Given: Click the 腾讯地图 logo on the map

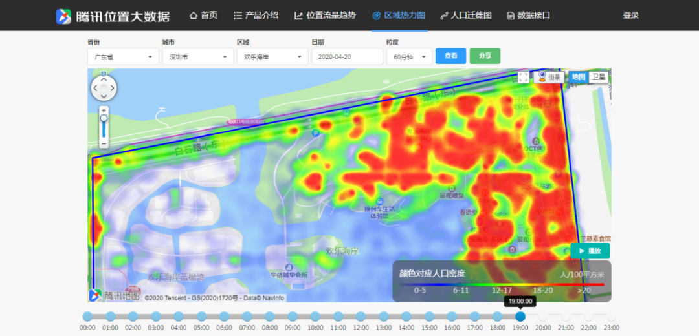Looking at the screenshot, I should [x=114, y=295].
